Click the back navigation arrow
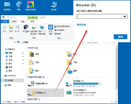 4,42
